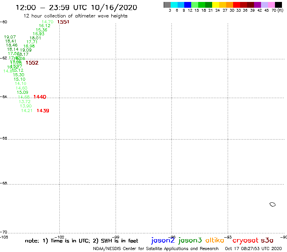Click the '15.09' wave height value
Viewport: 287px width, 252px height.
(x=22, y=92)
